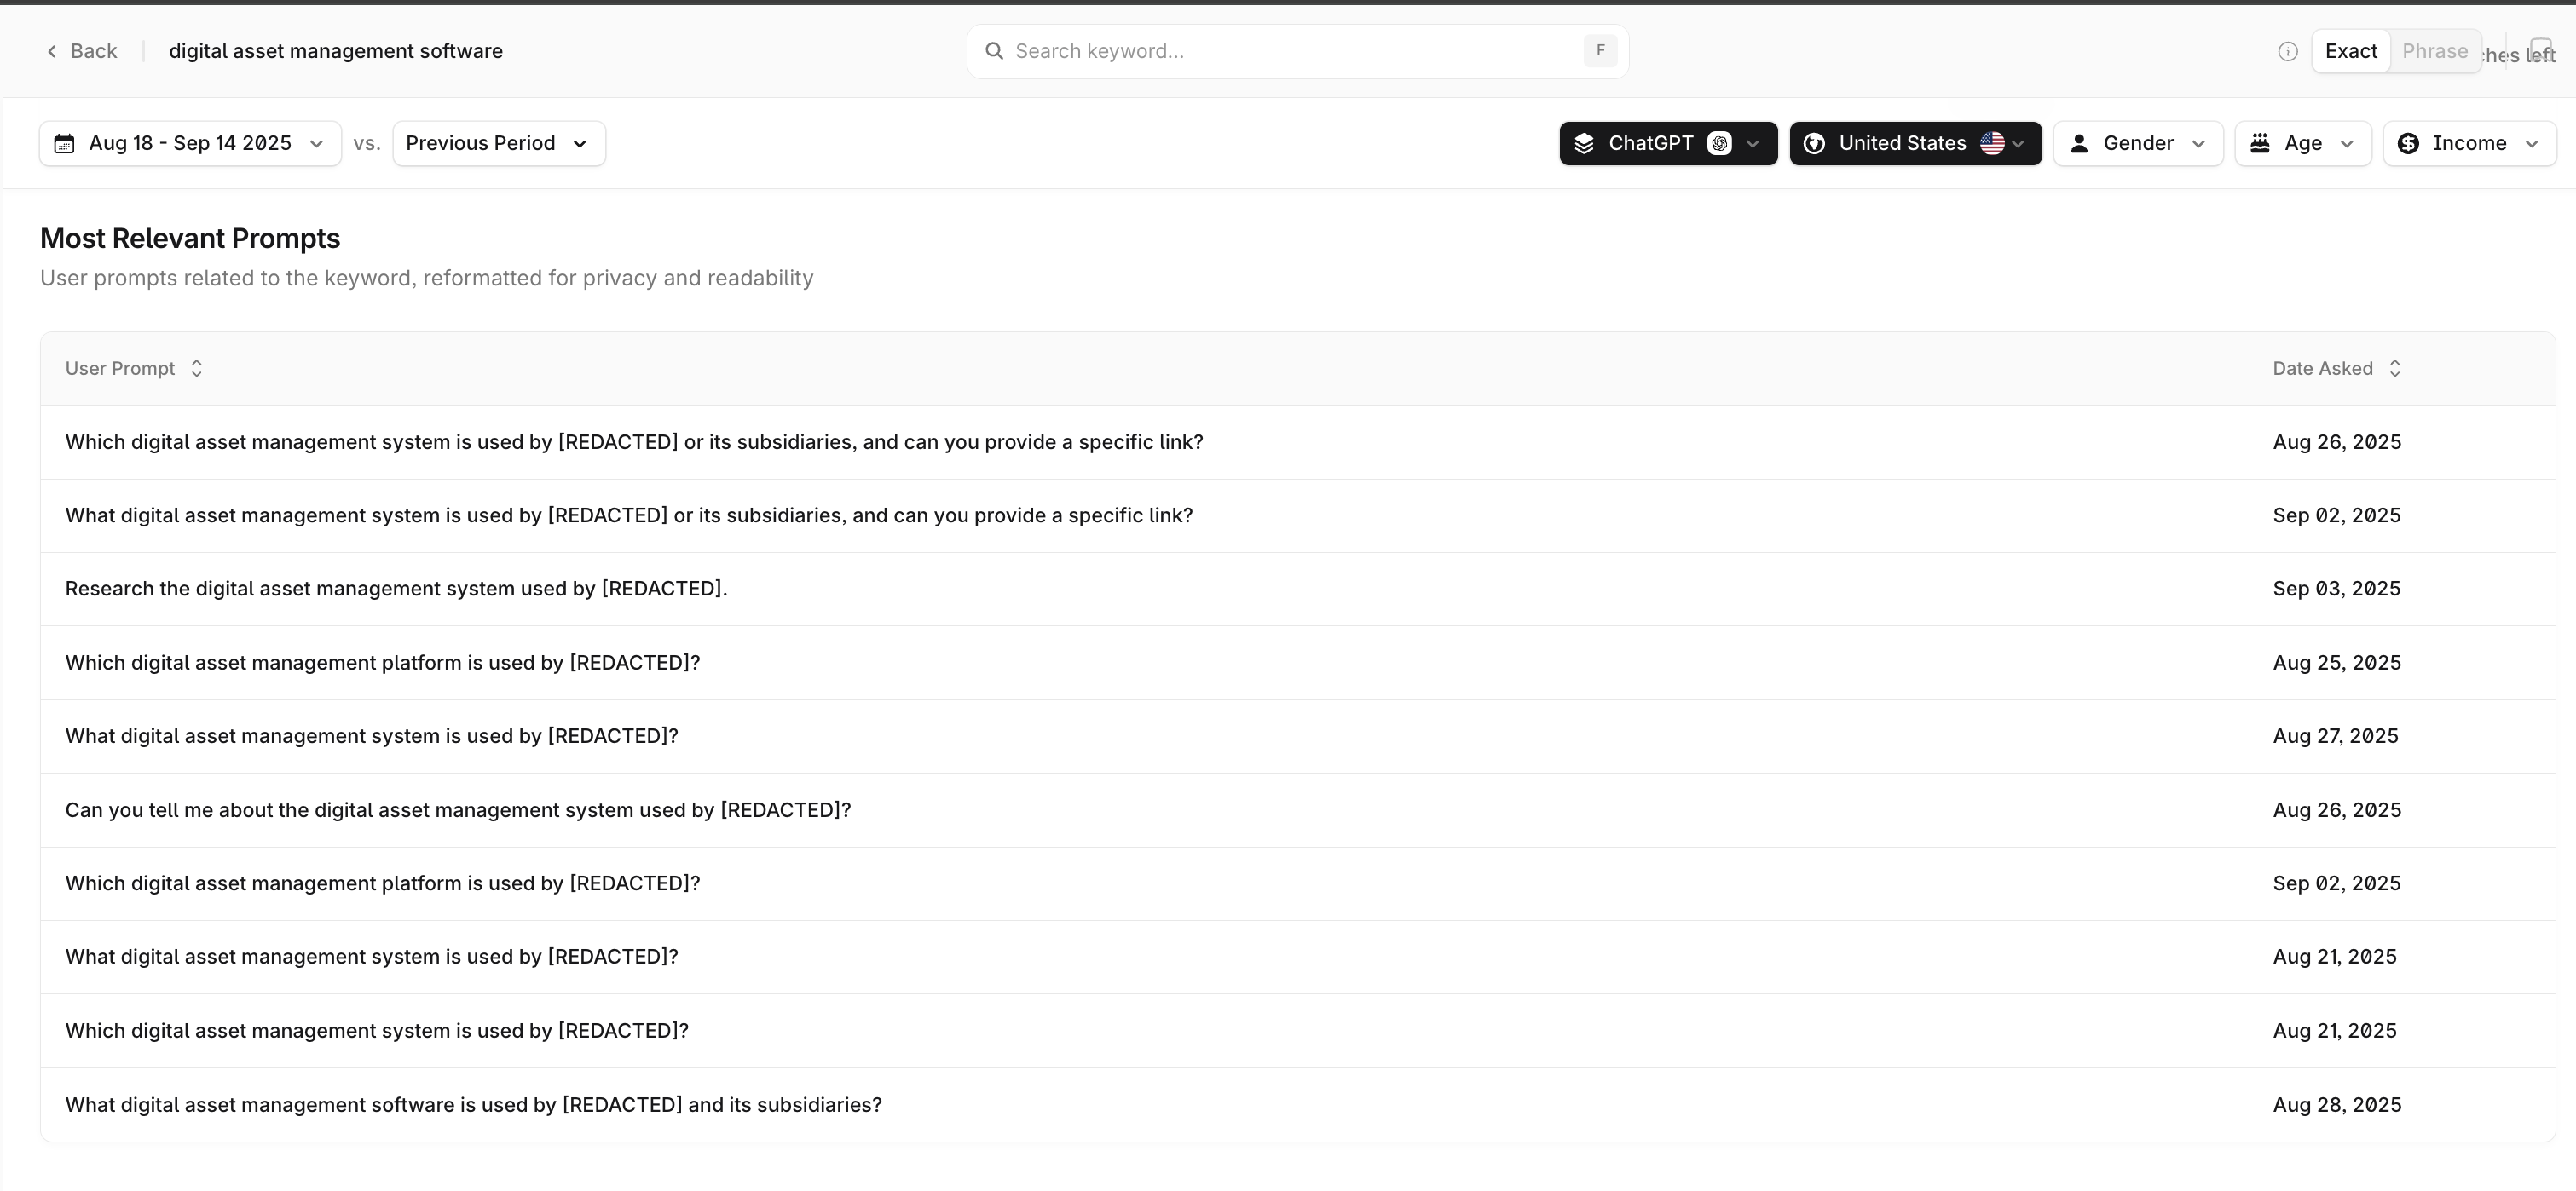Click the F shortcut key badge

coord(1600,51)
